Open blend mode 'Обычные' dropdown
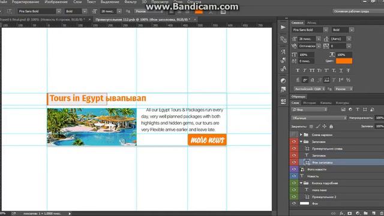384x216 pixels. 319,118
